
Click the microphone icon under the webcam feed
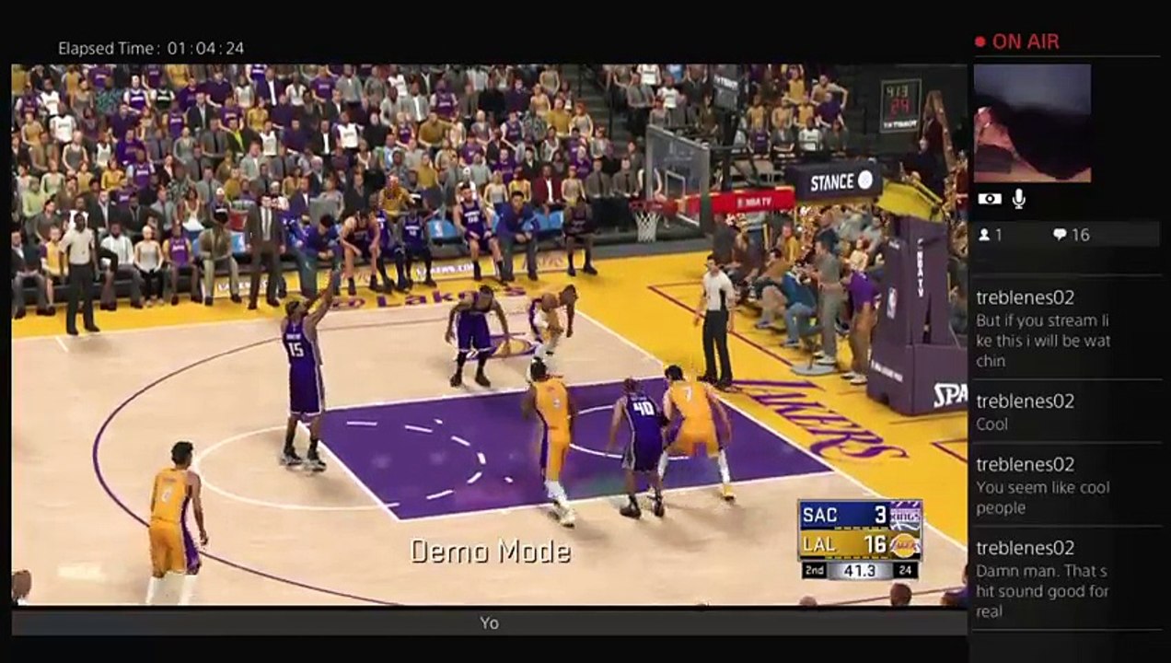point(1019,198)
